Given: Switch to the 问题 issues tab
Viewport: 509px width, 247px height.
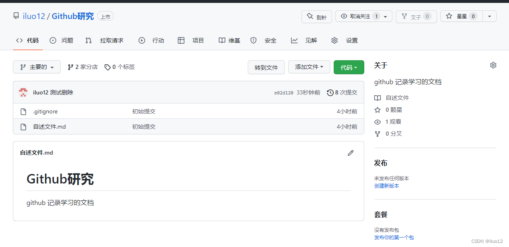Looking at the screenshot, I should pos(61,40).
